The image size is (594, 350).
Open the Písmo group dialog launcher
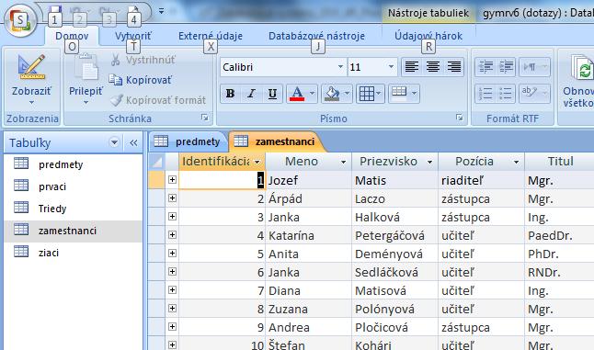pos(460,118)
